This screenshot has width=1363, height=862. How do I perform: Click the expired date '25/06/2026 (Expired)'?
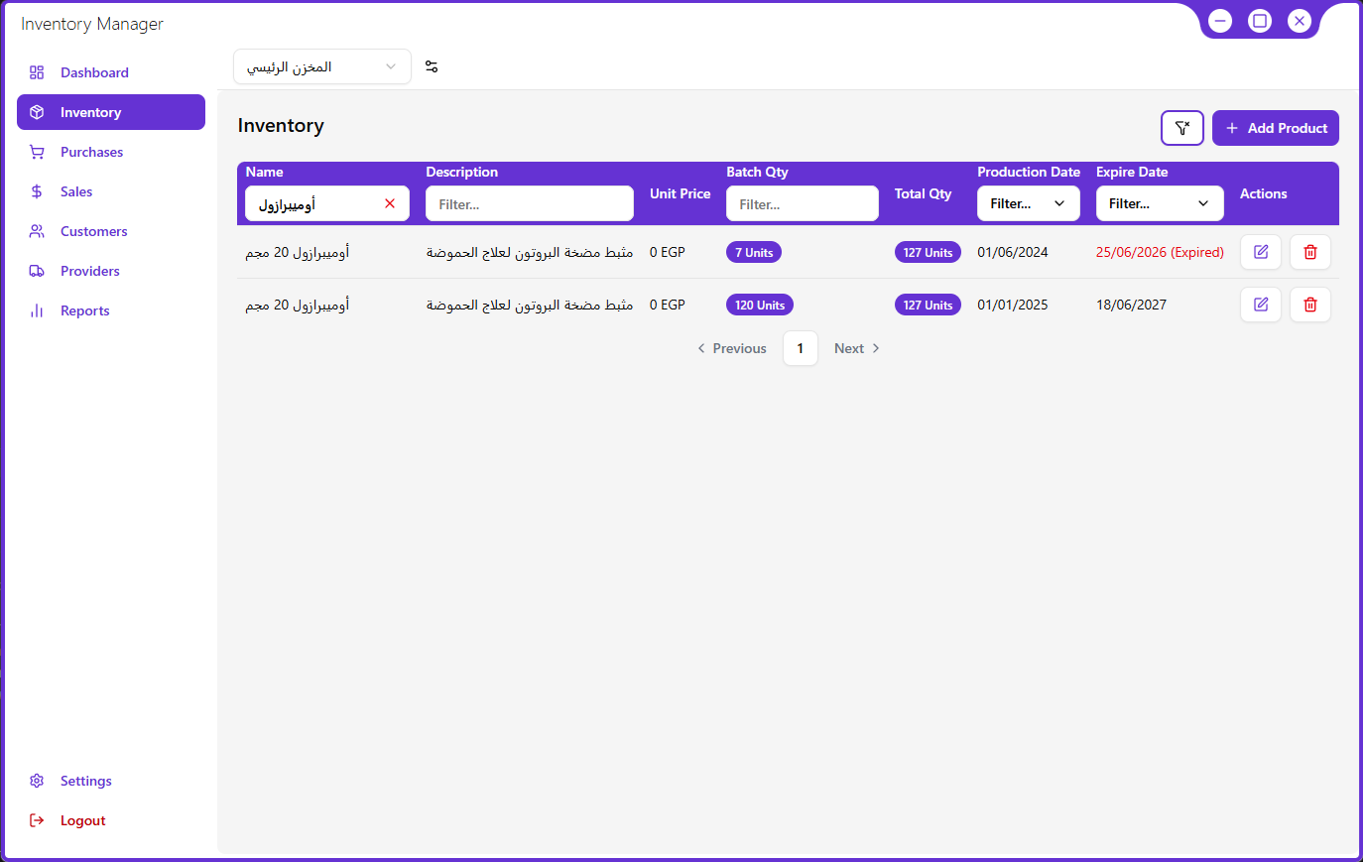1160,252
